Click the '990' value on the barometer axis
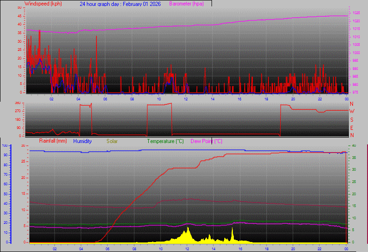This screenshot has height=252, width=368. (355, 69)
